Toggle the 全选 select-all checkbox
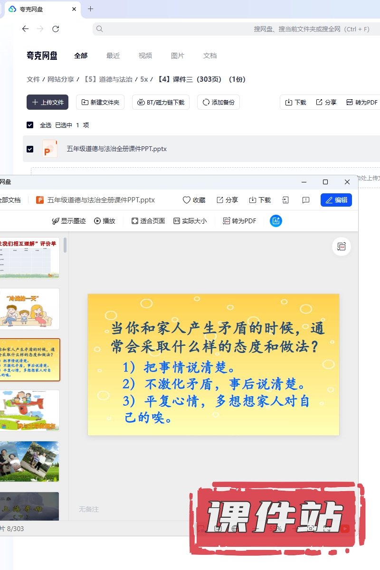This screenshot has width=380, height=570. click(30, 125)
